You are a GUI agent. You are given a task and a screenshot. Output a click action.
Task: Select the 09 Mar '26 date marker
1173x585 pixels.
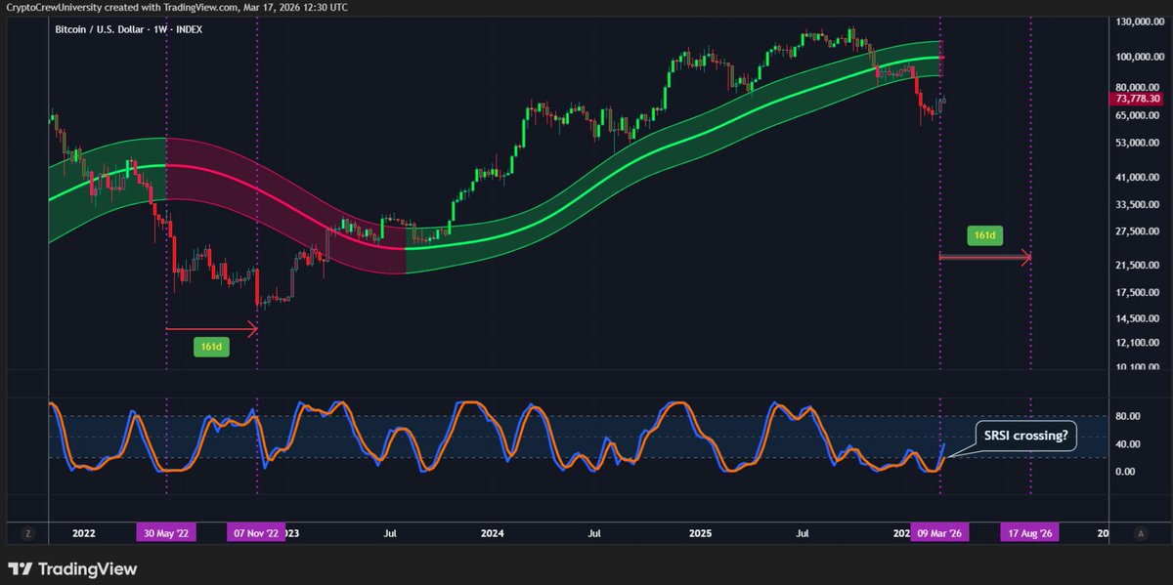coord(939,533)
